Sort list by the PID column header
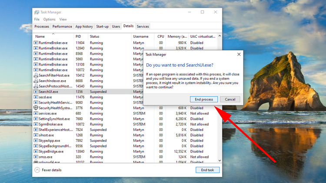The width and height of the screenshot is (326, 183). (x=78, y=36)
